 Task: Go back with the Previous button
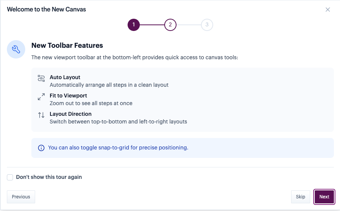[21, 197]
